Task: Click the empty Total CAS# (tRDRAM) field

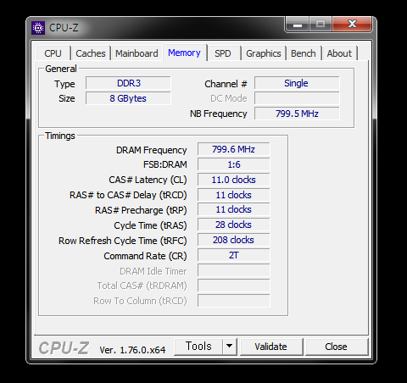Action: [234, 286]
